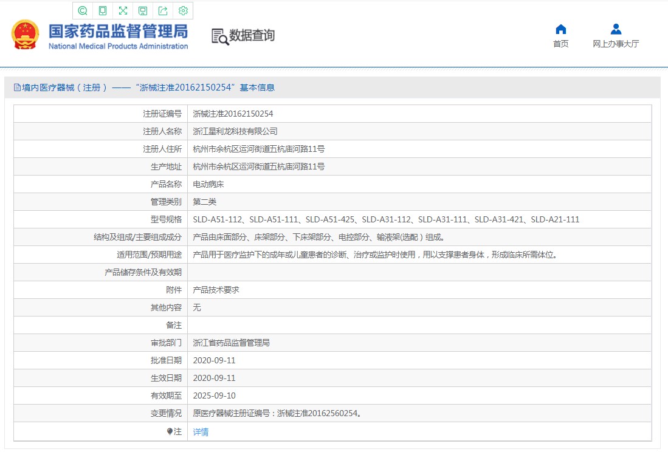Click the 变更情况 row label

coord(166,413)
